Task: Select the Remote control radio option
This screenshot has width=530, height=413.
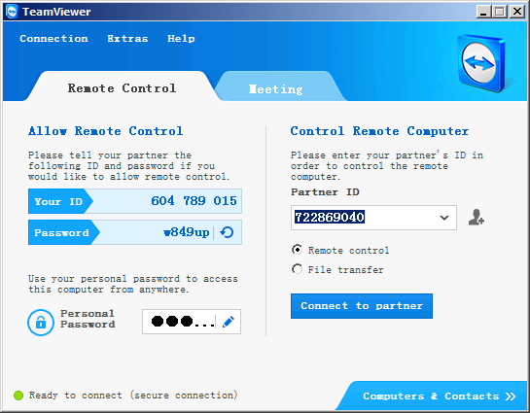Action: 298,250
